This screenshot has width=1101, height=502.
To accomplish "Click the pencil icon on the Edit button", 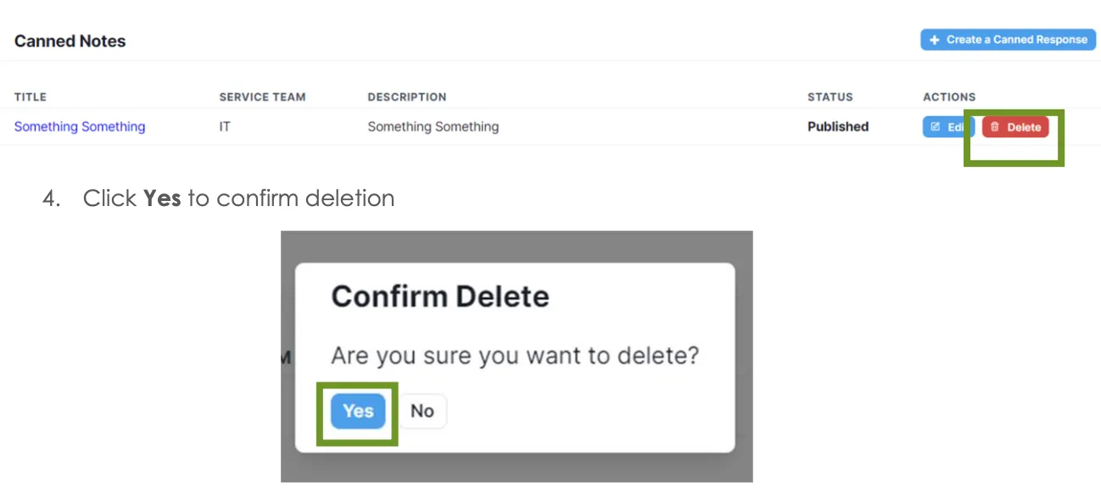I will coord(936,127).
